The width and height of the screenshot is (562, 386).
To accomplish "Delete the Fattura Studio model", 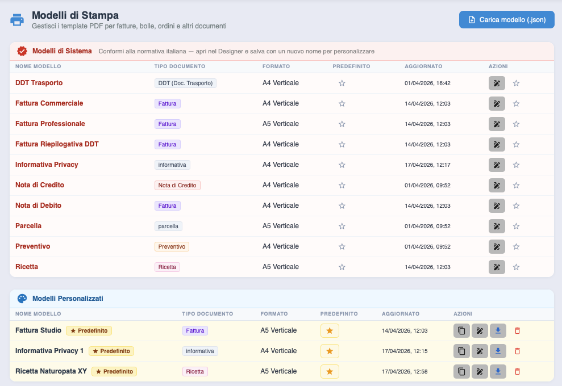I will tap(517, 331).
